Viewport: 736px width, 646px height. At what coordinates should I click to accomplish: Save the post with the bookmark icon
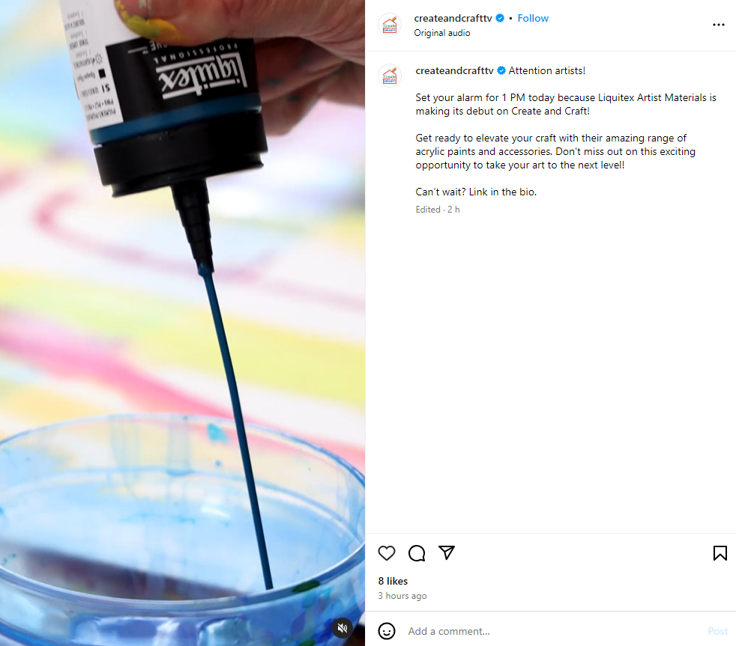(x=720, y=553)
